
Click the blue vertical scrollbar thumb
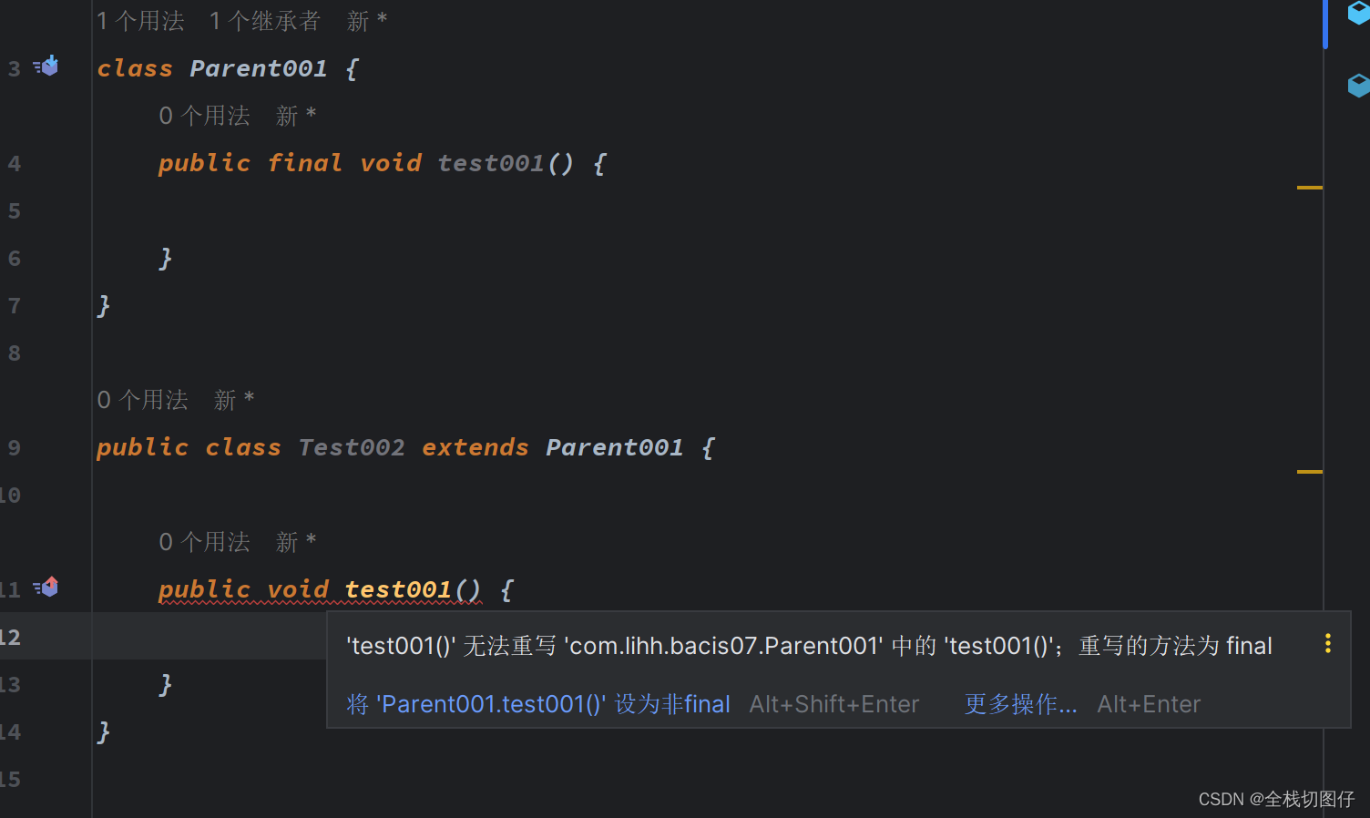[1324, 24]
